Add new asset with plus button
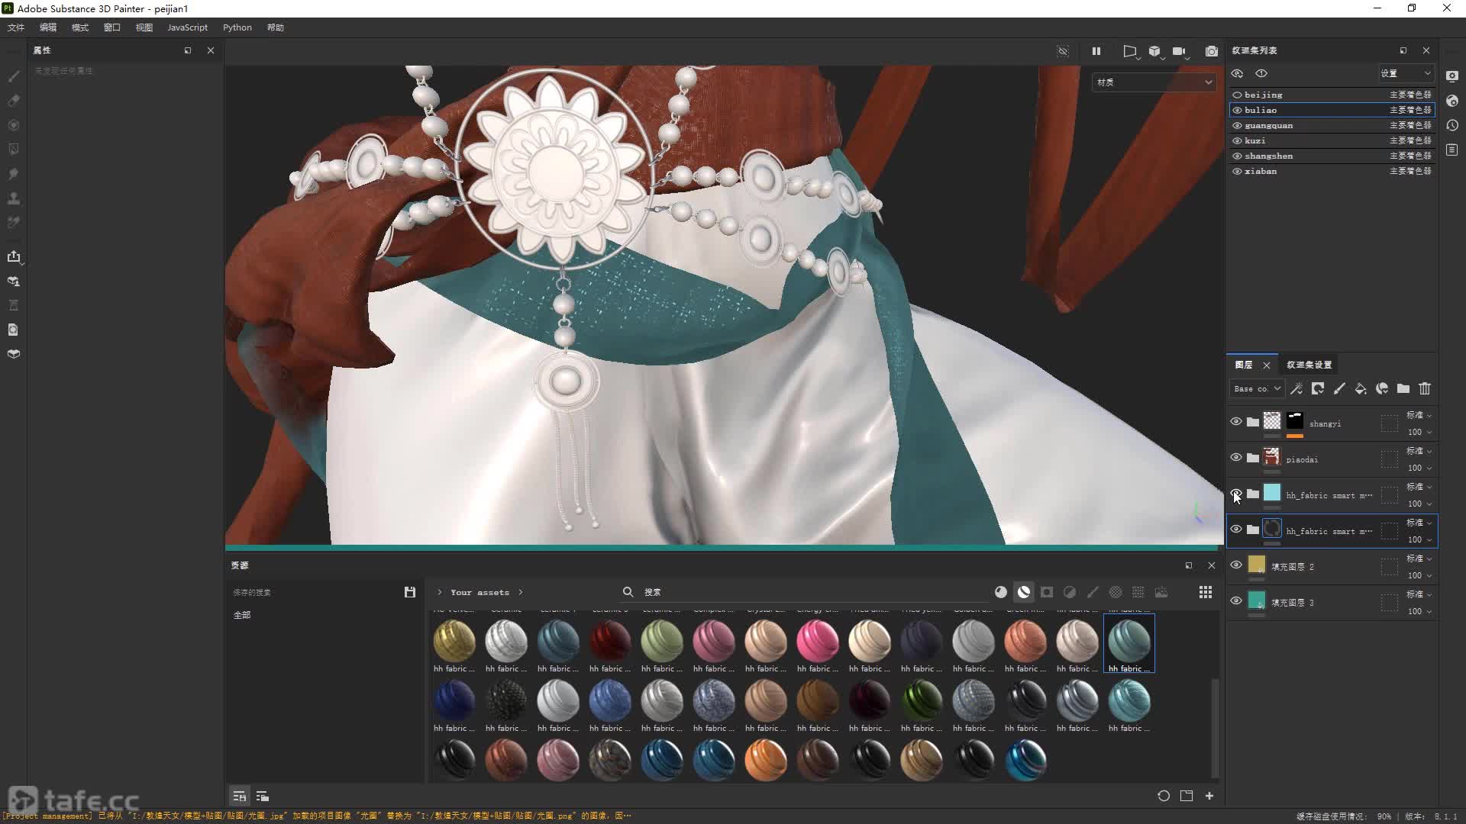 [1209, 796]
